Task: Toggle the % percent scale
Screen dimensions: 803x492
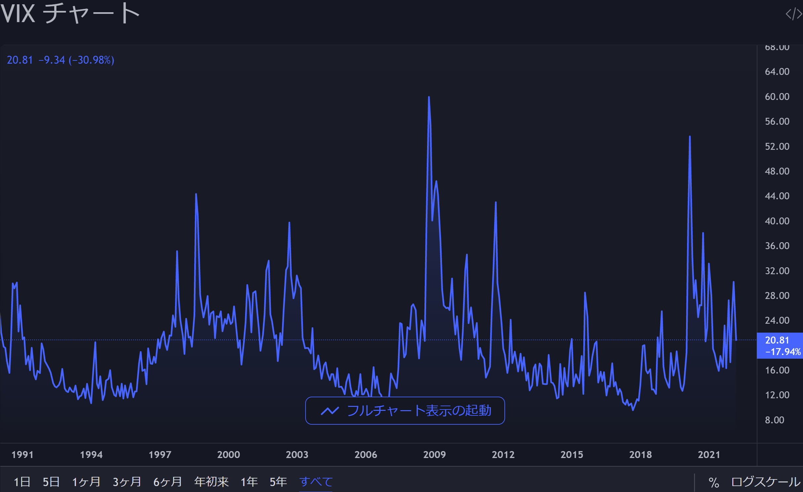Action: (713, 482)
